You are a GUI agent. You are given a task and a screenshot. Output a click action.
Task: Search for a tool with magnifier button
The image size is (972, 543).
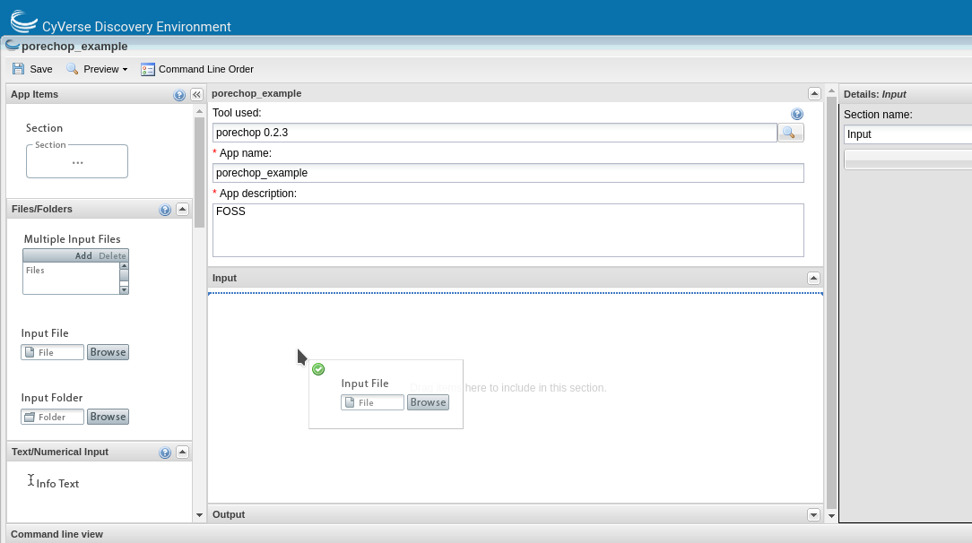pyautogui.click(x=791, y=133)
